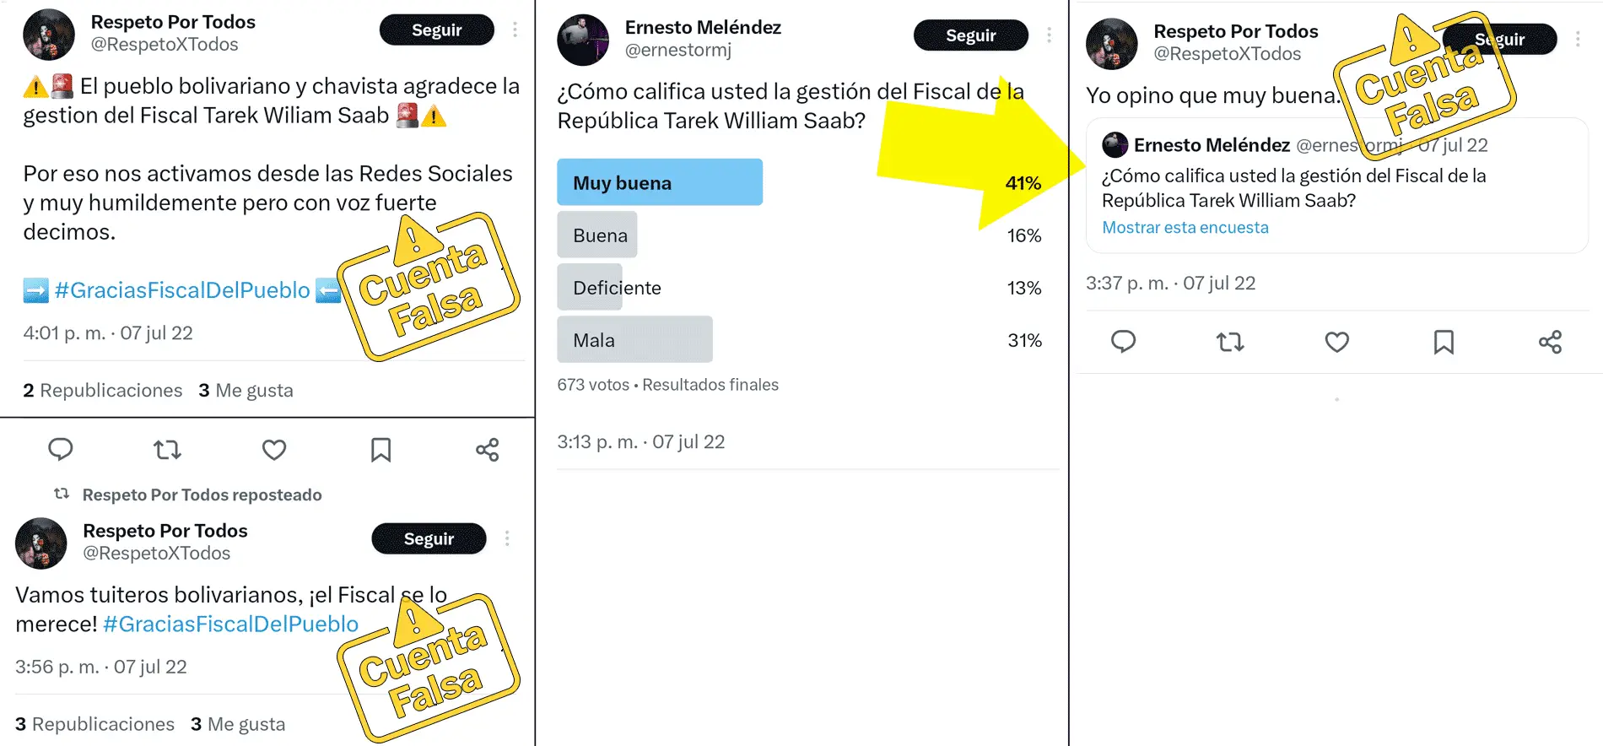1603x746 pixels.
Task: Like the 'Yo opino que muy buena' tweet
Action: click(x=1336, y=342)
